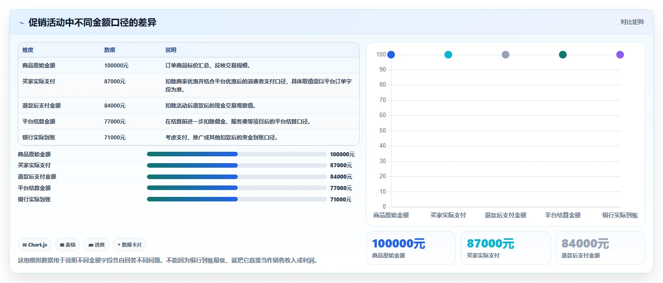Screen dimensions: 663x283
Task: Click the 银行实际到账 progress bar
Action: [x=237, y=199]
